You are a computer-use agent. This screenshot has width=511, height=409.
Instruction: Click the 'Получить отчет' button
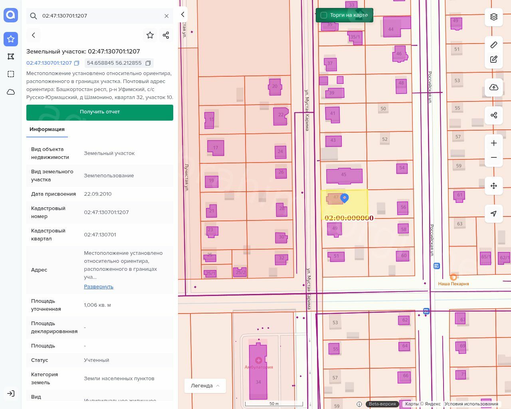(100, 112)
